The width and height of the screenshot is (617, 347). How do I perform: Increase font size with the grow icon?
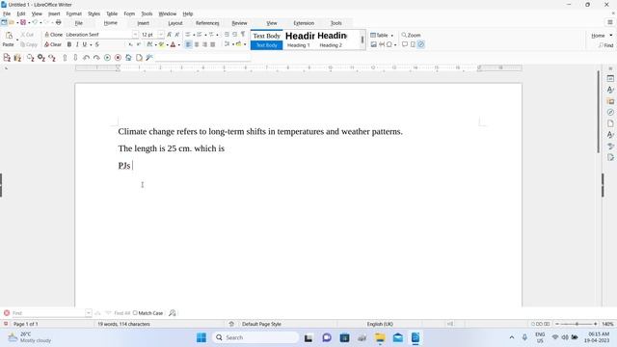click(x=170, y=35)
